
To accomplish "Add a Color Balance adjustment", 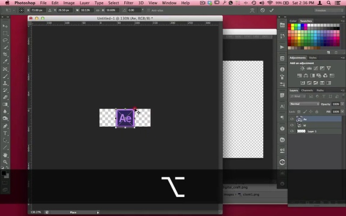I will point(306,76).
